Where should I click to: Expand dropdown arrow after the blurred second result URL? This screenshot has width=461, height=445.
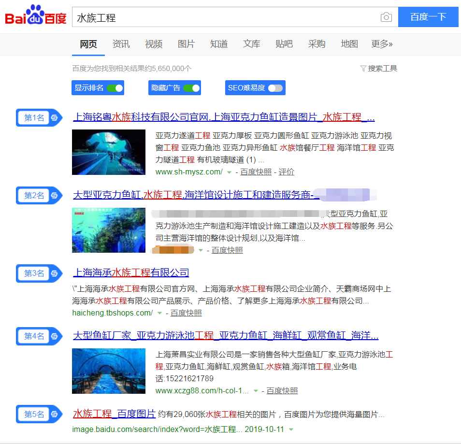pos(201,250)
